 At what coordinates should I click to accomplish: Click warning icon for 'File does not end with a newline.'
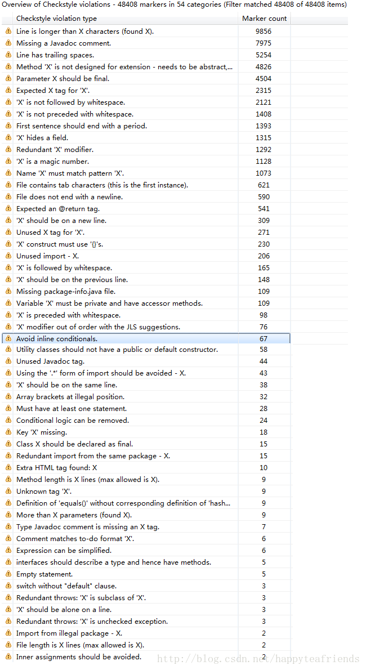tap(8, 196)
